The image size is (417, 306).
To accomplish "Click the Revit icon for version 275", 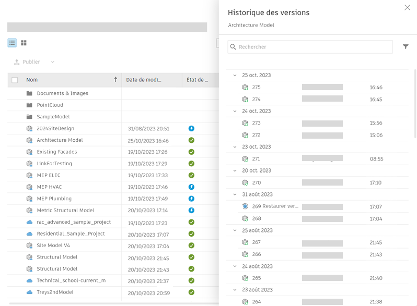I will pos(245,87).
